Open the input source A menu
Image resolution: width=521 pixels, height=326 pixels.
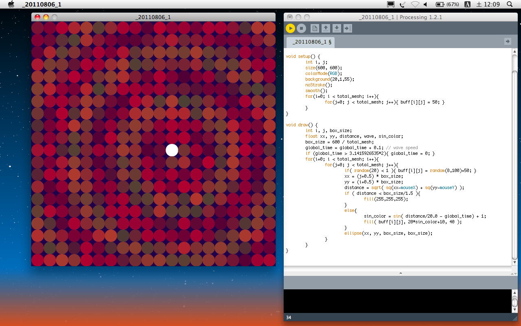coord(467,4)
